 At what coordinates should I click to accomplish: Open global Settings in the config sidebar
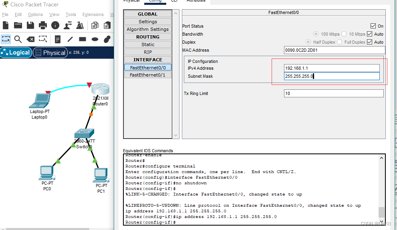click(148, 22)
